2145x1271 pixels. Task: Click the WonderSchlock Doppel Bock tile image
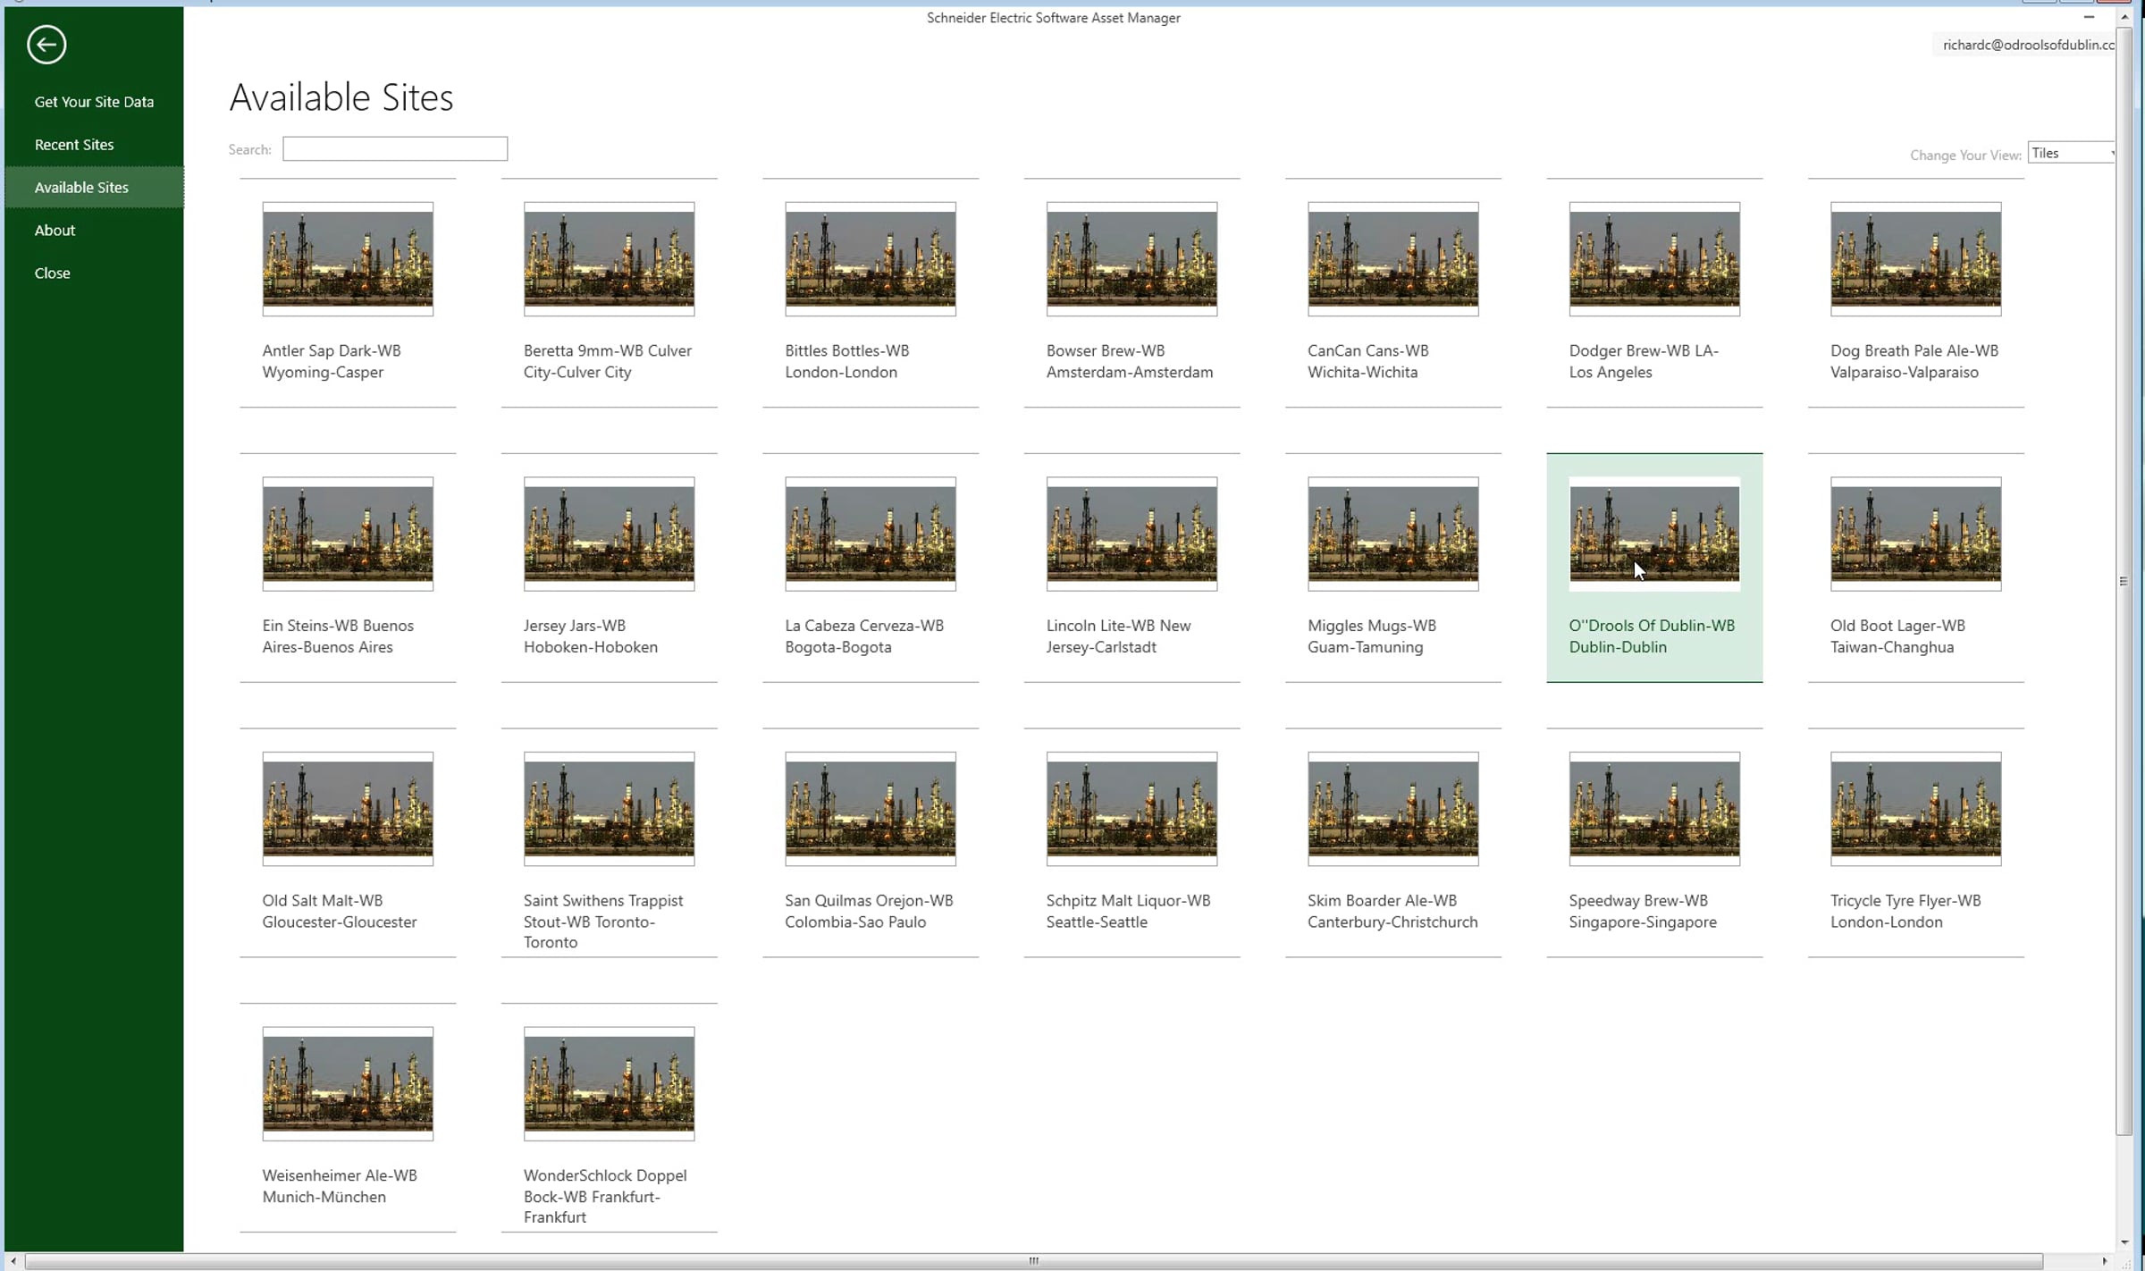[x=609, y=1083]
